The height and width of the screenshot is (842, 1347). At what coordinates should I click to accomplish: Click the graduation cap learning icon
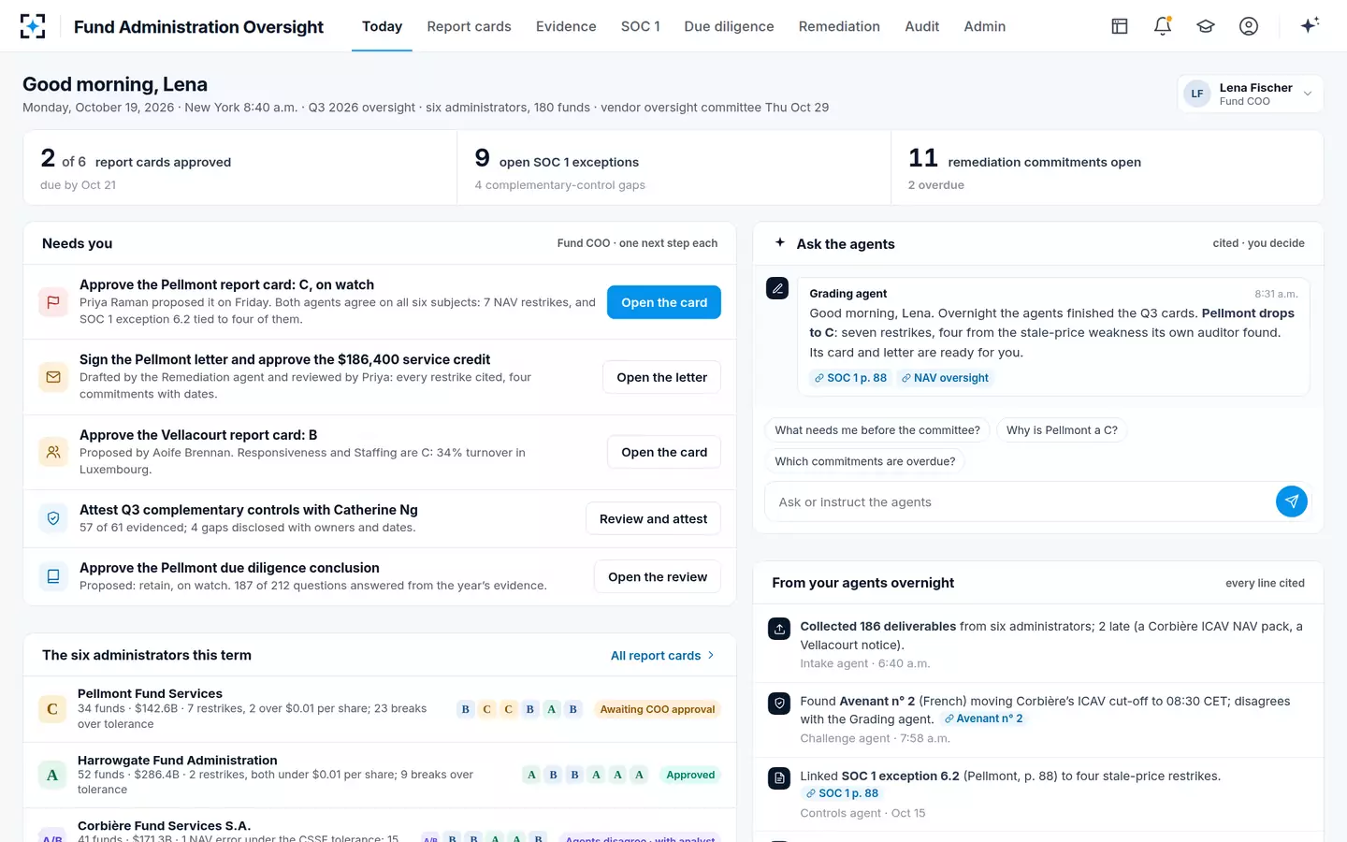point(1206,26)
